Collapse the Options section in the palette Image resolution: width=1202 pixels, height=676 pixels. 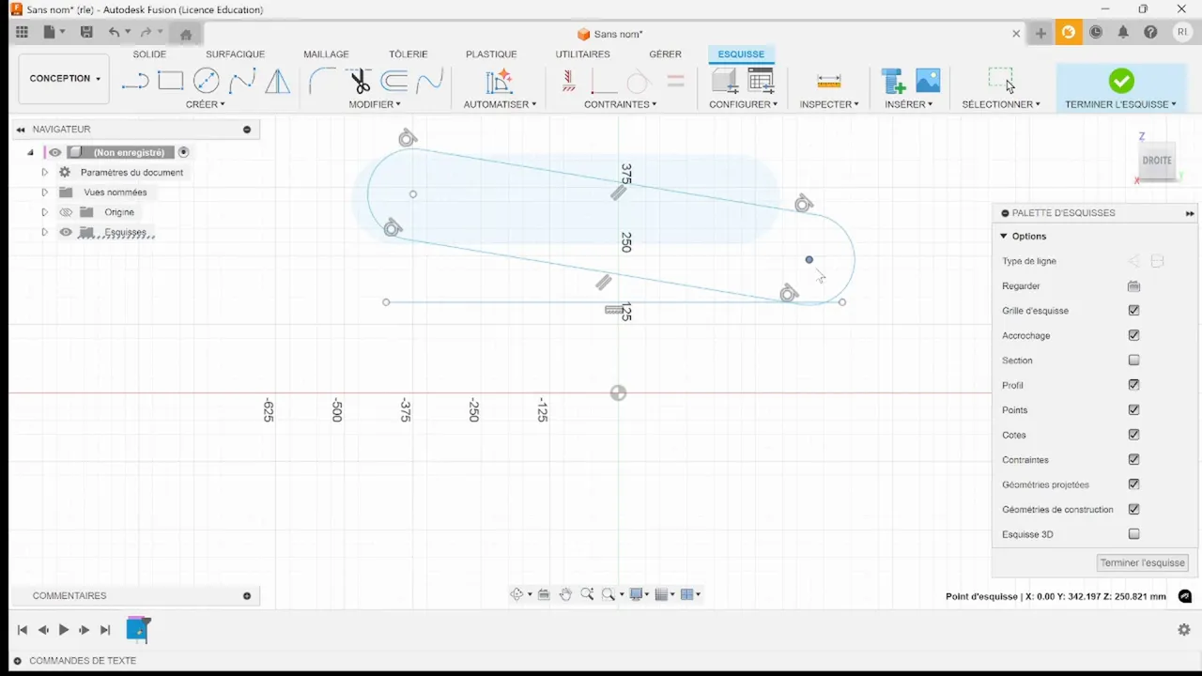1004,236
